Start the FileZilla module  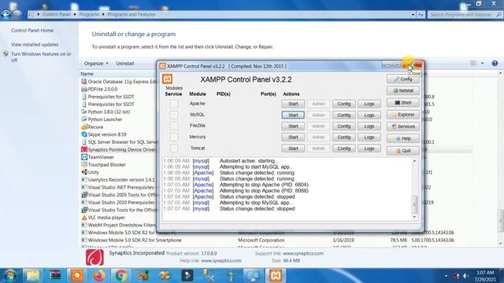(293, 126)
